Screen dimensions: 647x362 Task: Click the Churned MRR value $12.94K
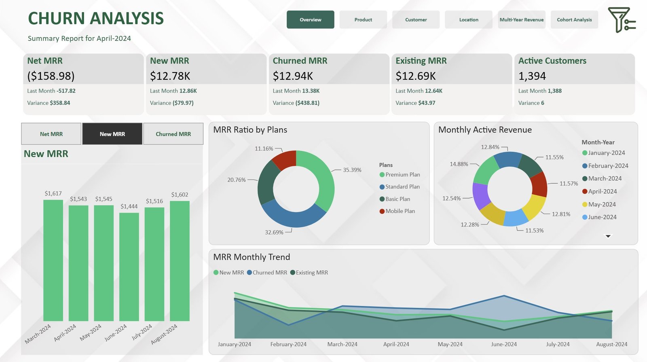click(x=293, y=76)
